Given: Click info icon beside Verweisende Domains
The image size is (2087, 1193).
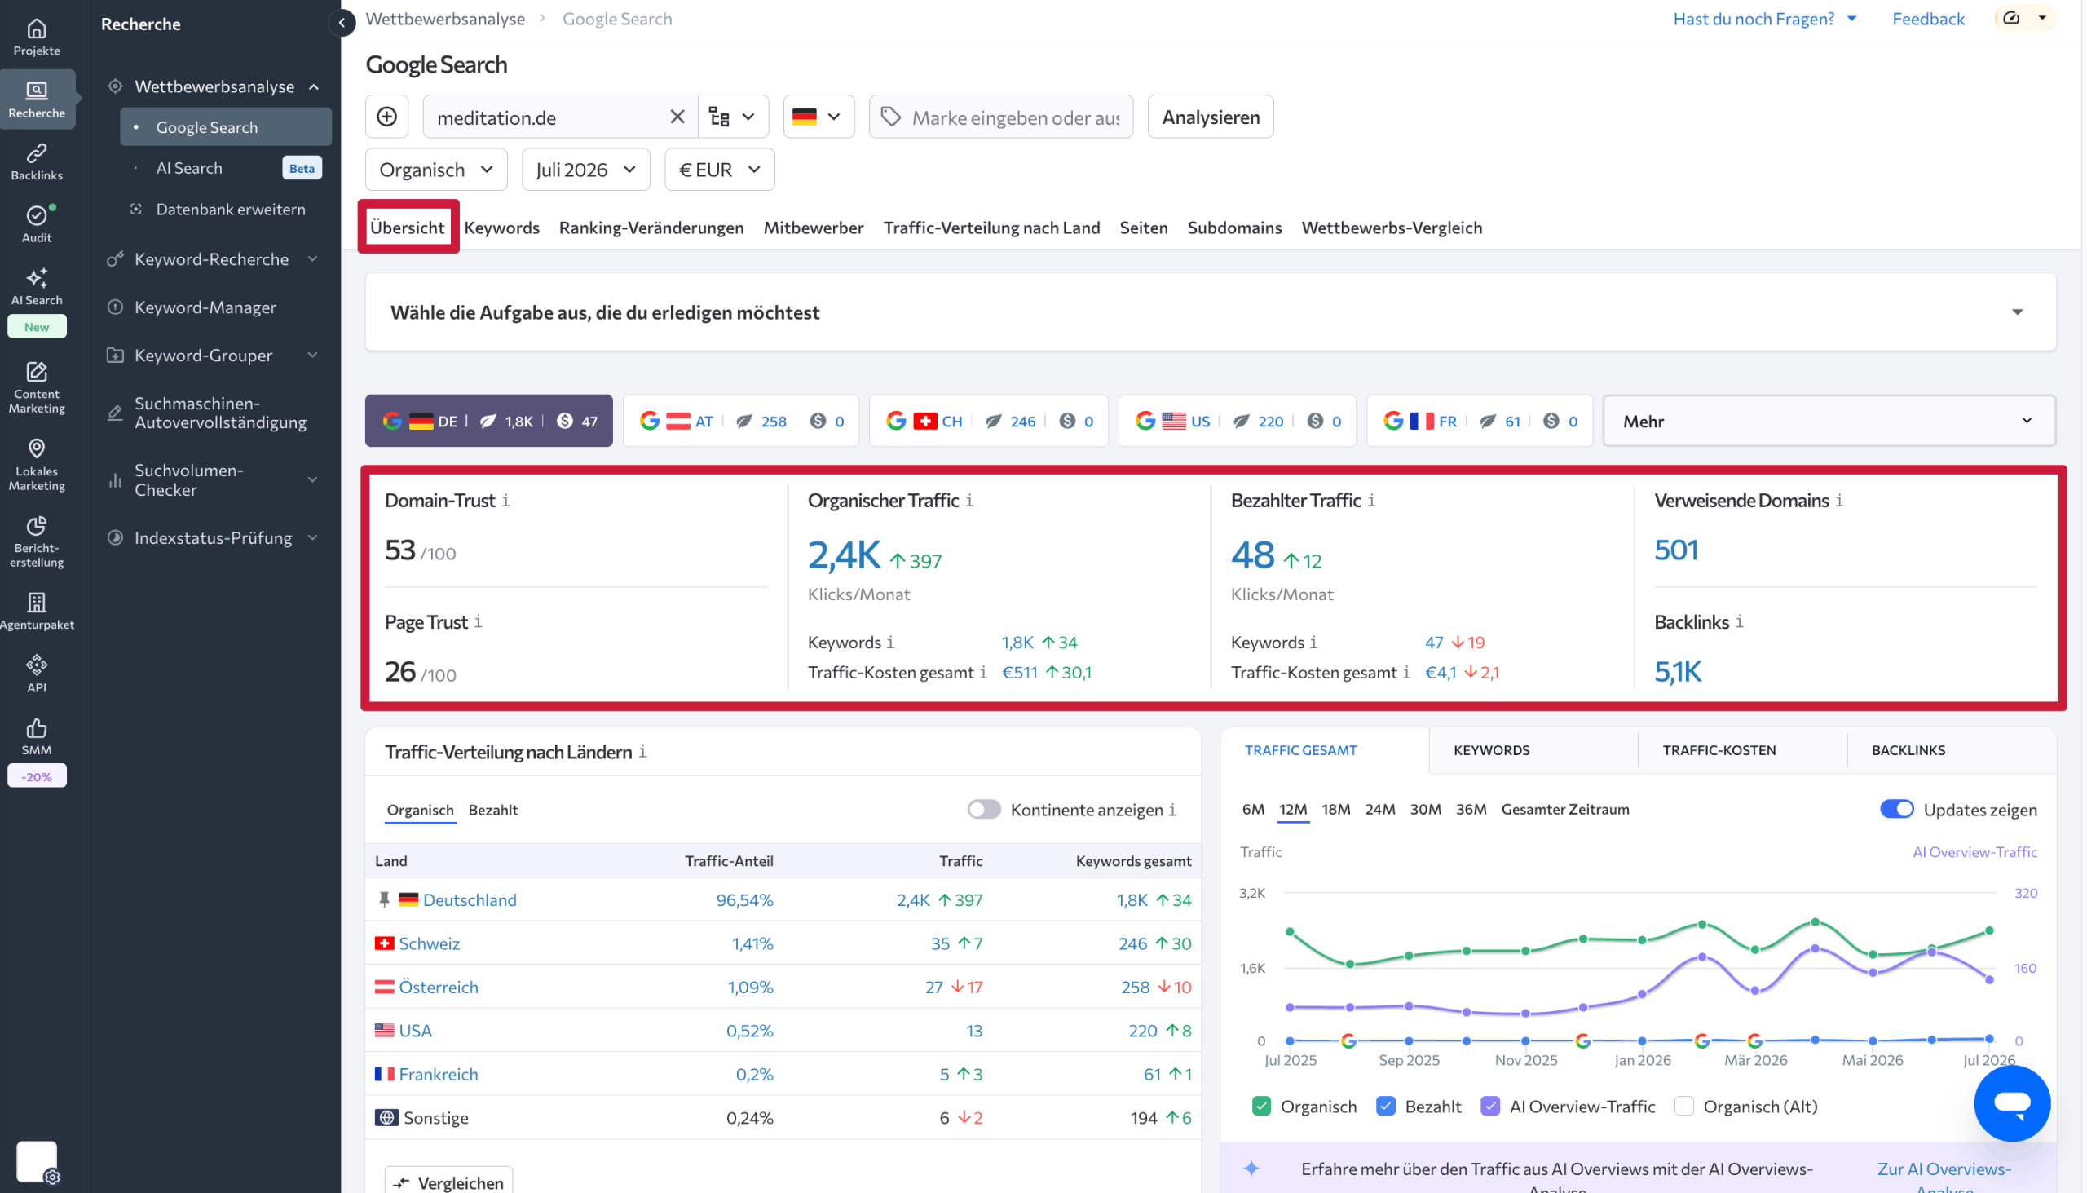Looking at the screenshot, I should pyautogui.click(x=1840, y=501).
